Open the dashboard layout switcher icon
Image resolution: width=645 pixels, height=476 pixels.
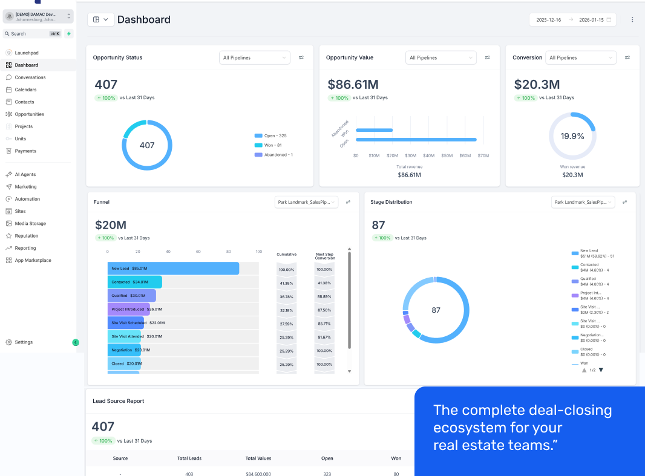click(100, 19)
